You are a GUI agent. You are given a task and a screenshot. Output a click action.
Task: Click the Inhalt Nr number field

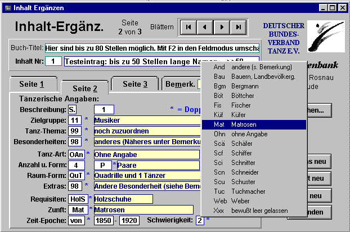point(53,61)
